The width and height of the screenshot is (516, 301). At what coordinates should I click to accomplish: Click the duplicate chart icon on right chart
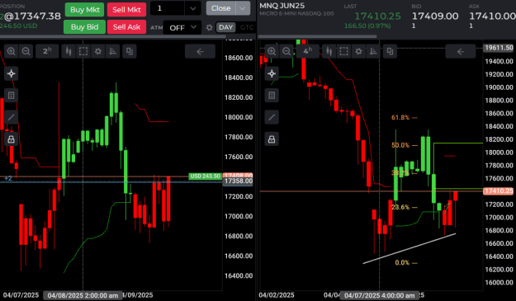(390, 51)
